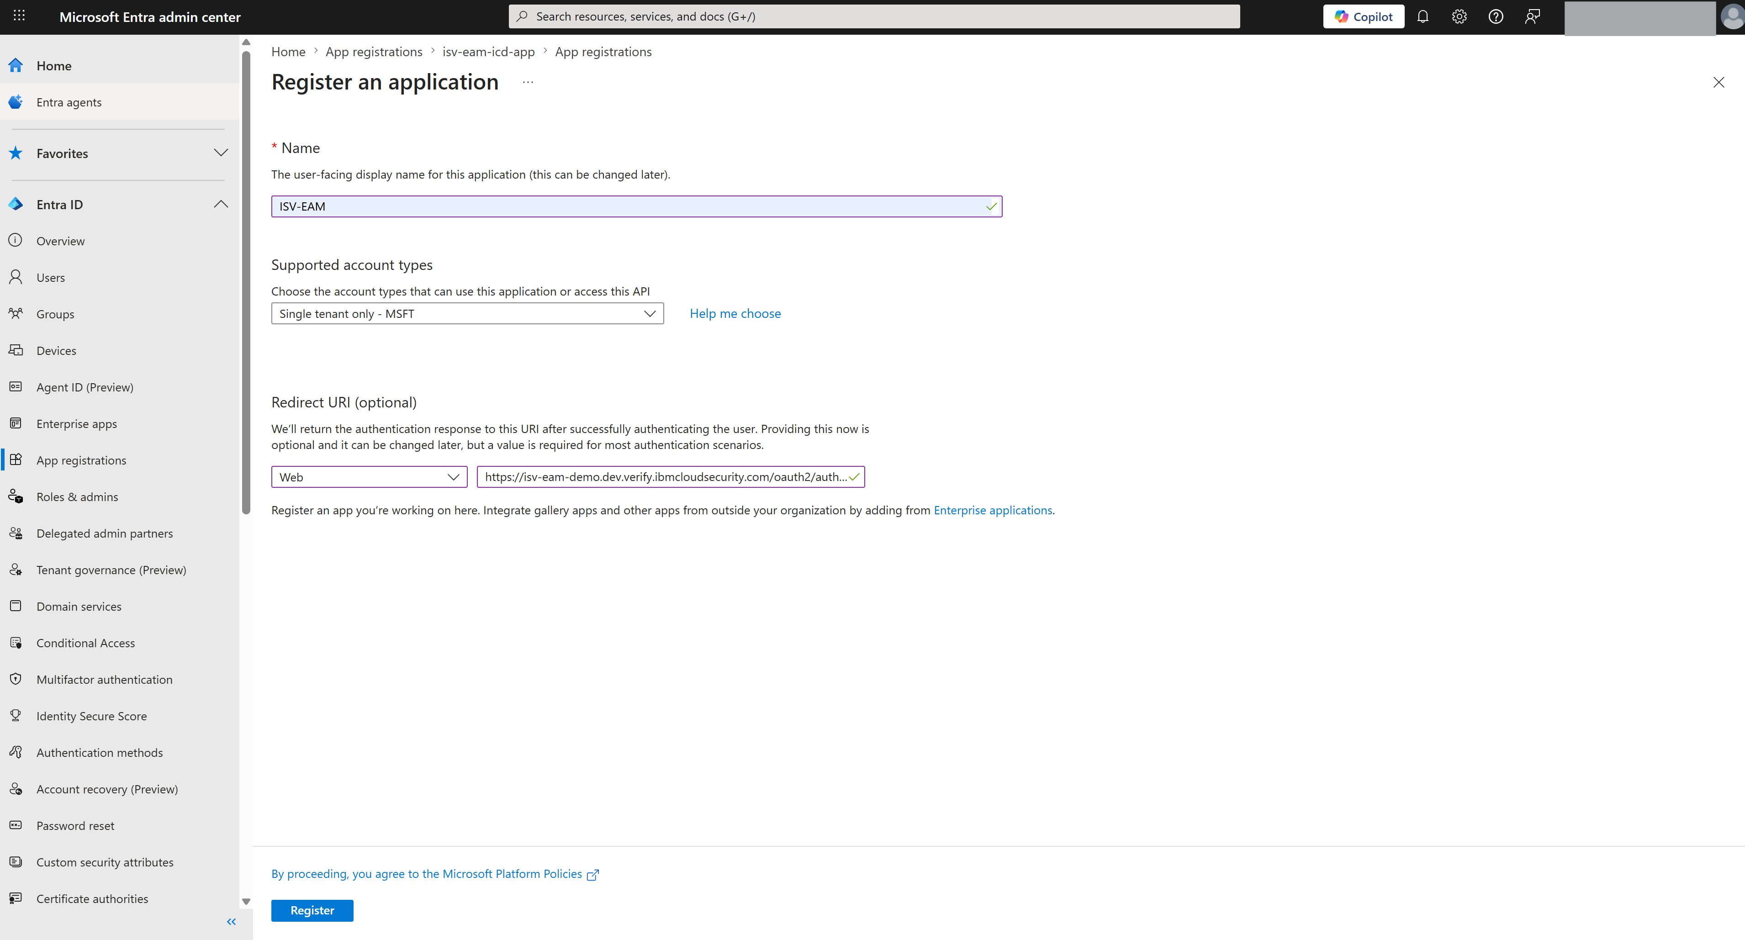Click the application Name input field
This screenshot has width=1745, height=940.
(637, 206)
